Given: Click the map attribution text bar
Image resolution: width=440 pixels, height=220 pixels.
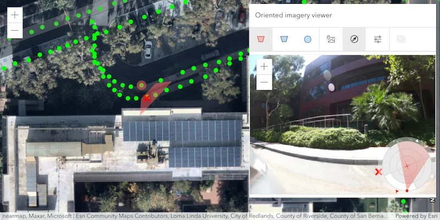Looking at the screenshot, I should (x=196, y=216).
